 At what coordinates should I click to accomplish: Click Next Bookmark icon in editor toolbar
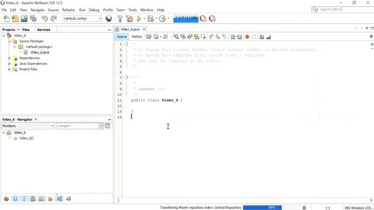click(x=217, y=37)
